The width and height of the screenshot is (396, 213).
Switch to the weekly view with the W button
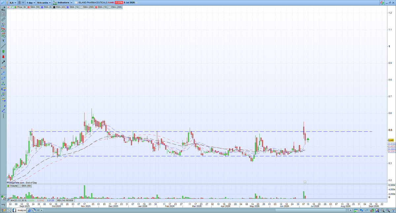23,2
